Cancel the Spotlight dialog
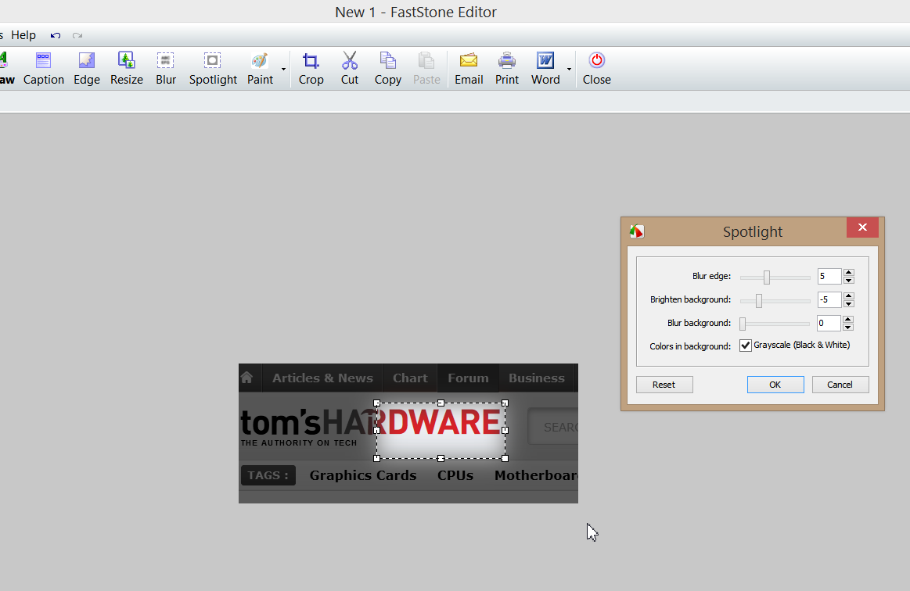This screenshot has height=591, width=910. (x=840, y=385)
